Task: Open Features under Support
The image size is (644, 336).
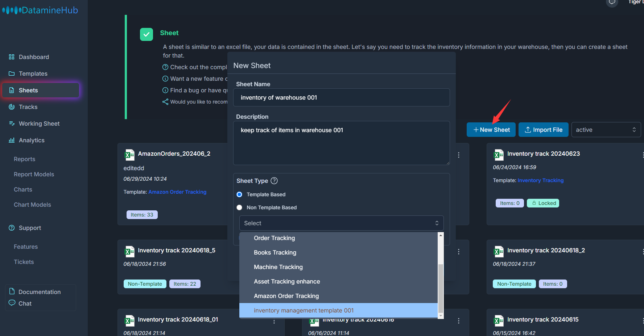Action: pos(26,247)
